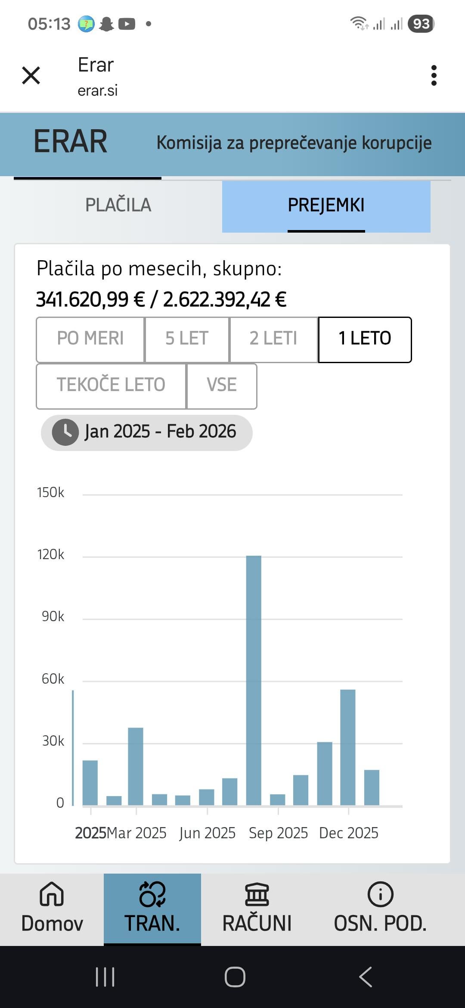
Task: Open Android recent apps button
Action: [105, 977]
